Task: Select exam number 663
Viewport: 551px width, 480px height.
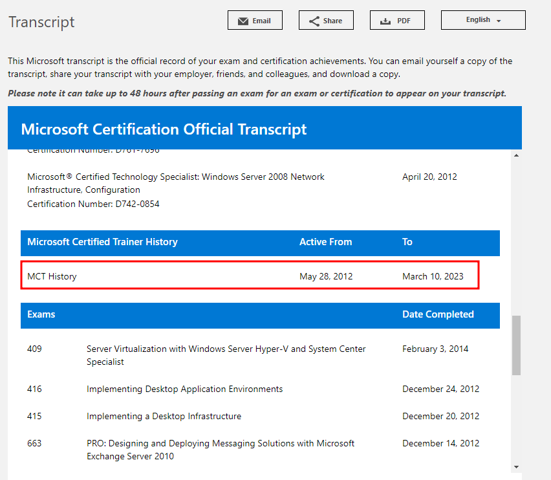Action: [34, 443]
